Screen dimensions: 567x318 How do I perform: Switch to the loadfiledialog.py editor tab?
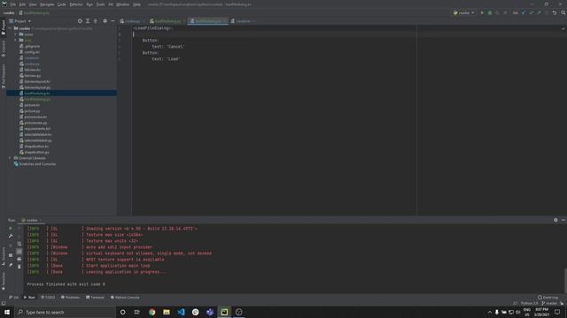(167, 21)
